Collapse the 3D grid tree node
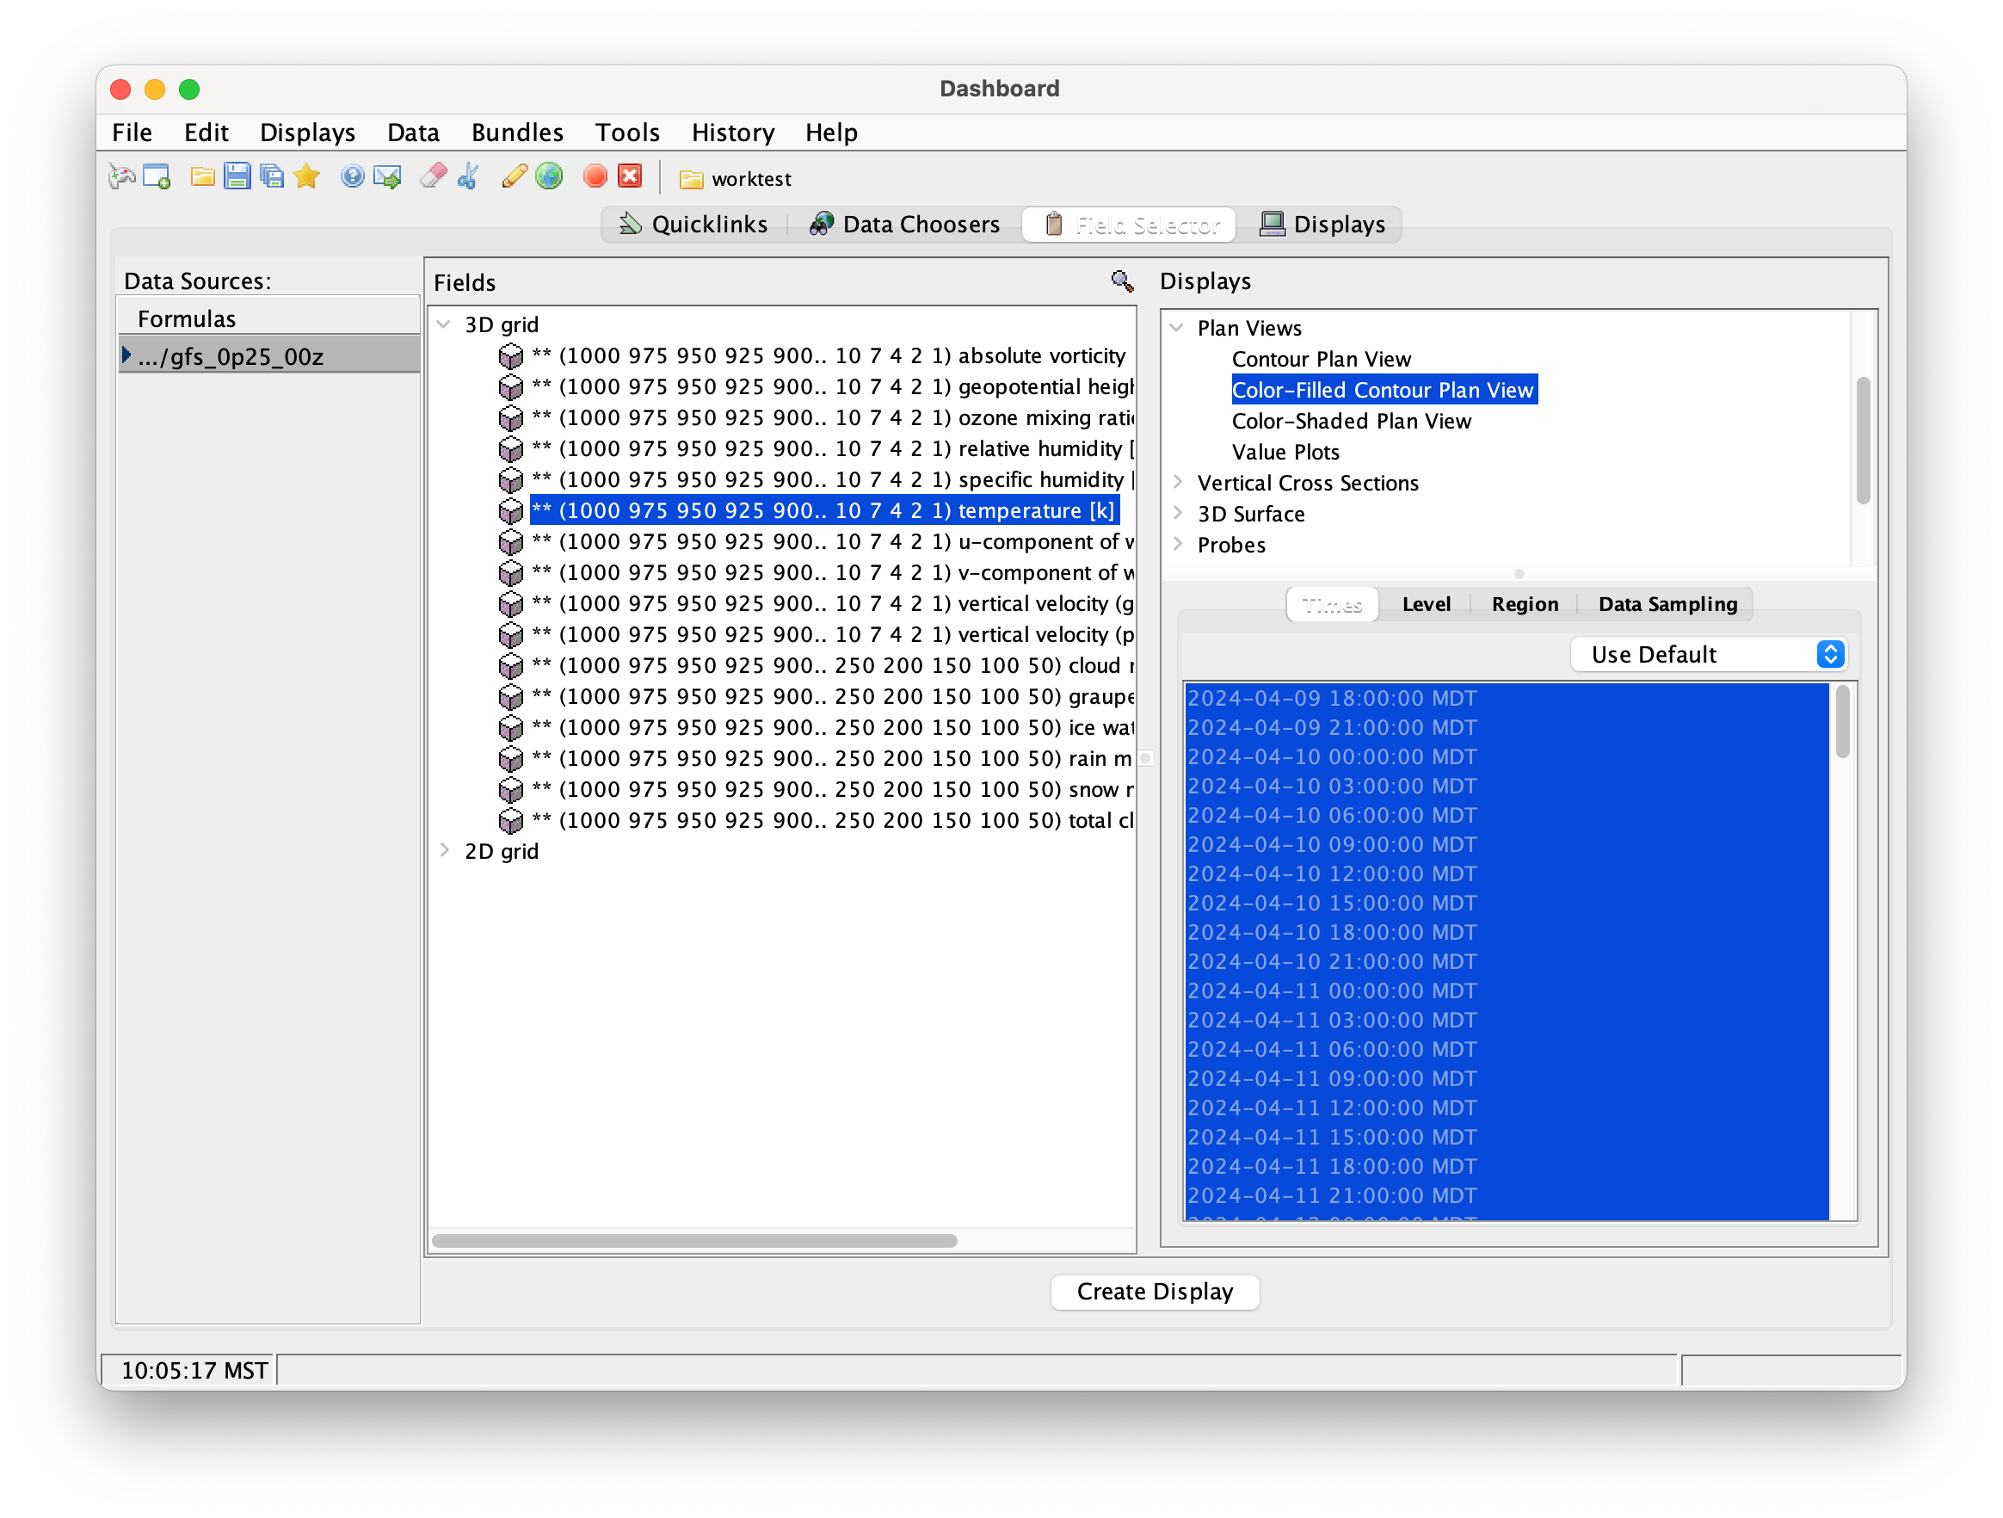This screenshot has height=1518, width=2003. click(444, 324)
